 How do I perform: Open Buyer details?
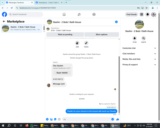click(x=62, y=73)
